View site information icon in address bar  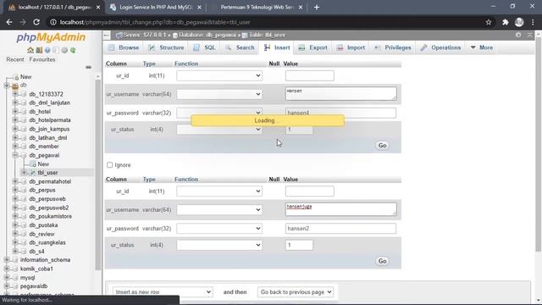[53, 22]
